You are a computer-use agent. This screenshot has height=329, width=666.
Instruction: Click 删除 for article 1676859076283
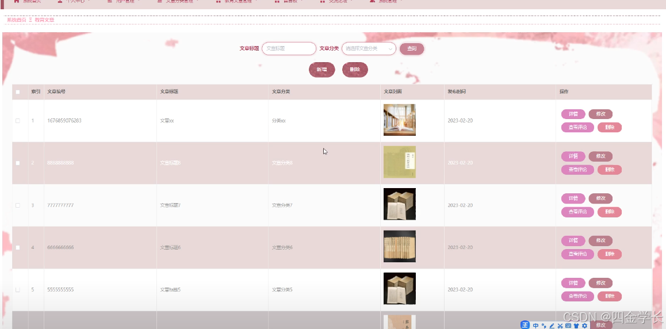pos(610,127)
